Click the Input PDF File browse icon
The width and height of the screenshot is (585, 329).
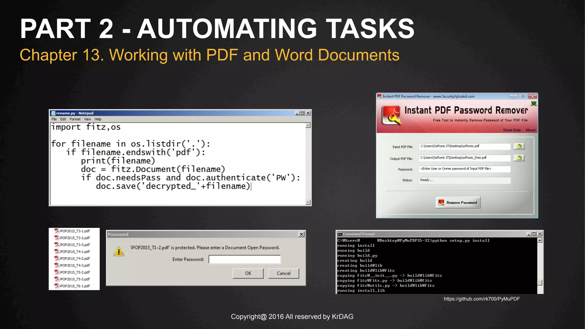(519, 147)
